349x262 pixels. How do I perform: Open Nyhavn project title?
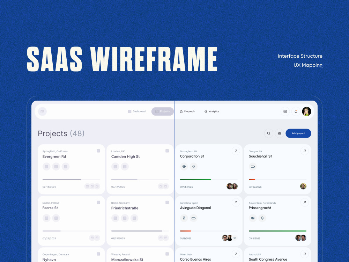tap(49, 260)
